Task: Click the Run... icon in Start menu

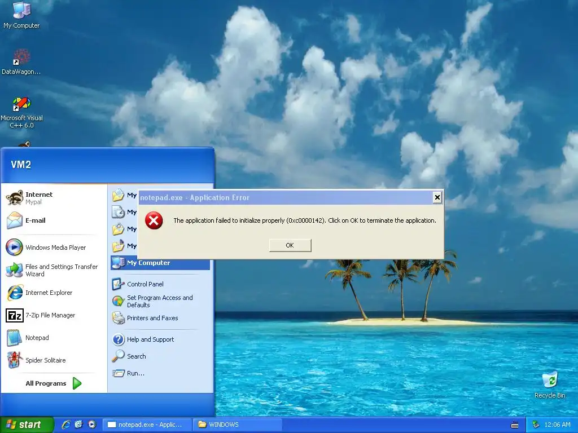Action: 119,373
